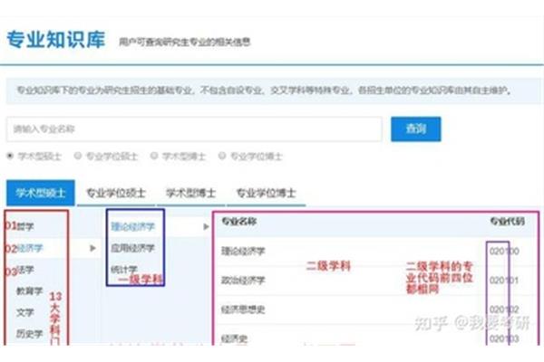The width and height of the screenshot is (544, 362).
Task: Click the code 020101
Action: pos(504,281)
